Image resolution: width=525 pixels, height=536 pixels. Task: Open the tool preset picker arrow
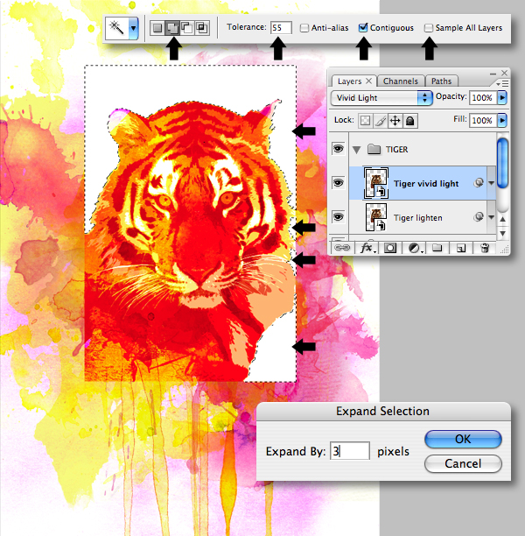(133, 28)
